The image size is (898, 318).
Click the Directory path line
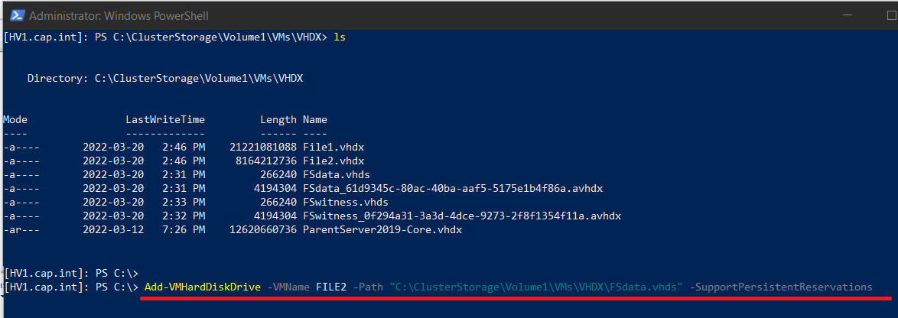pos(165,79)
